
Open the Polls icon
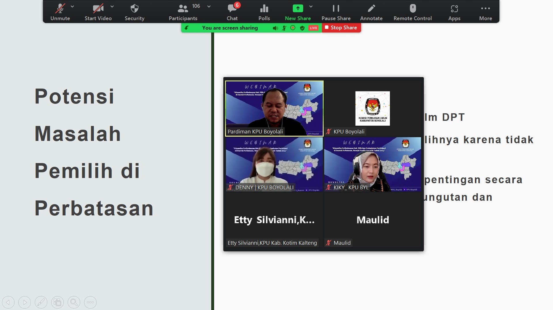[x=264, y=12]
